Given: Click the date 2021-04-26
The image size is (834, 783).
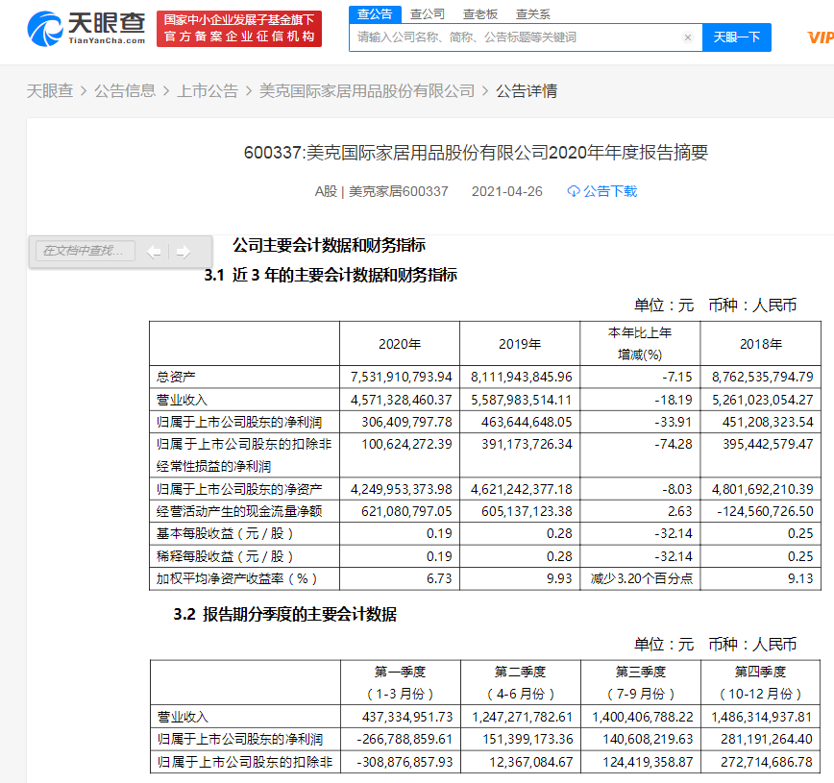Looking at the screenshot, I should [507, 191].
